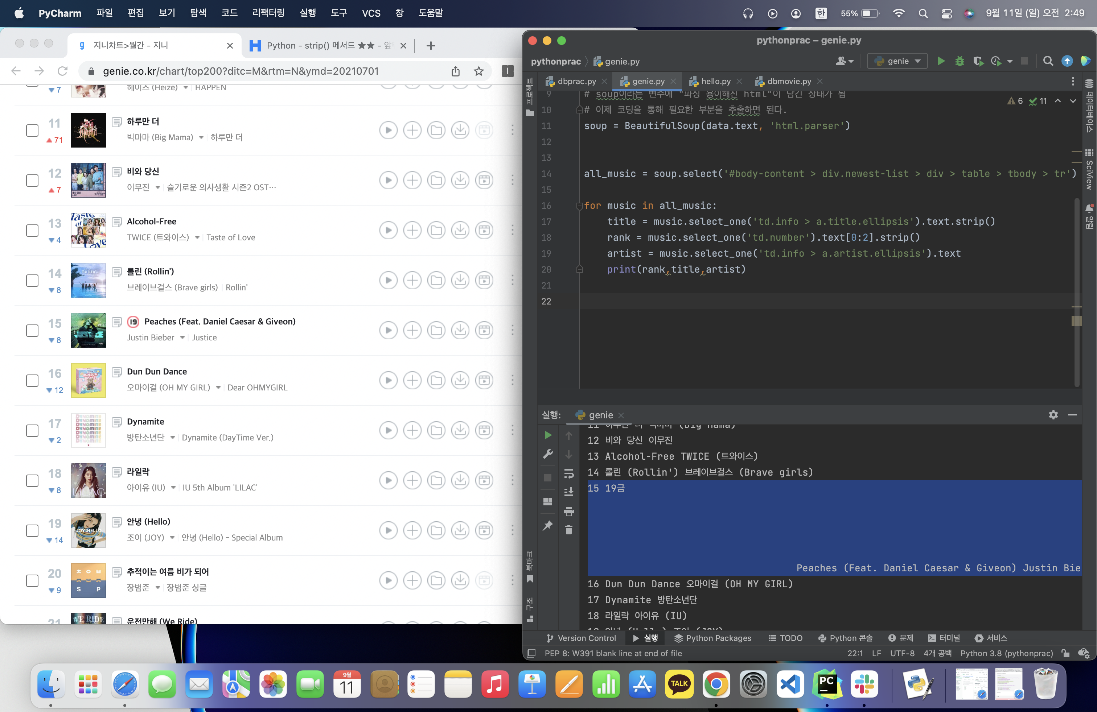The width and height of the screenshot is (1097, 712).
Task: Click the print icon in Run console
Action: tap(569, 511)
